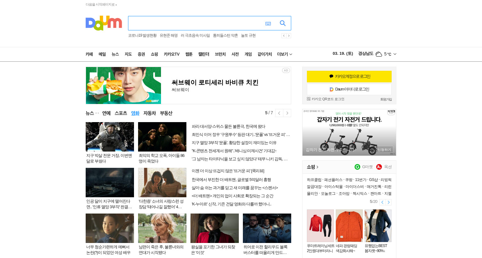Click trending term 유현준 해명
482x258 pixels.
(x=169, y=36)
